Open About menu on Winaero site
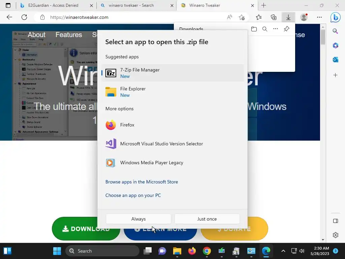 (36, 35)
